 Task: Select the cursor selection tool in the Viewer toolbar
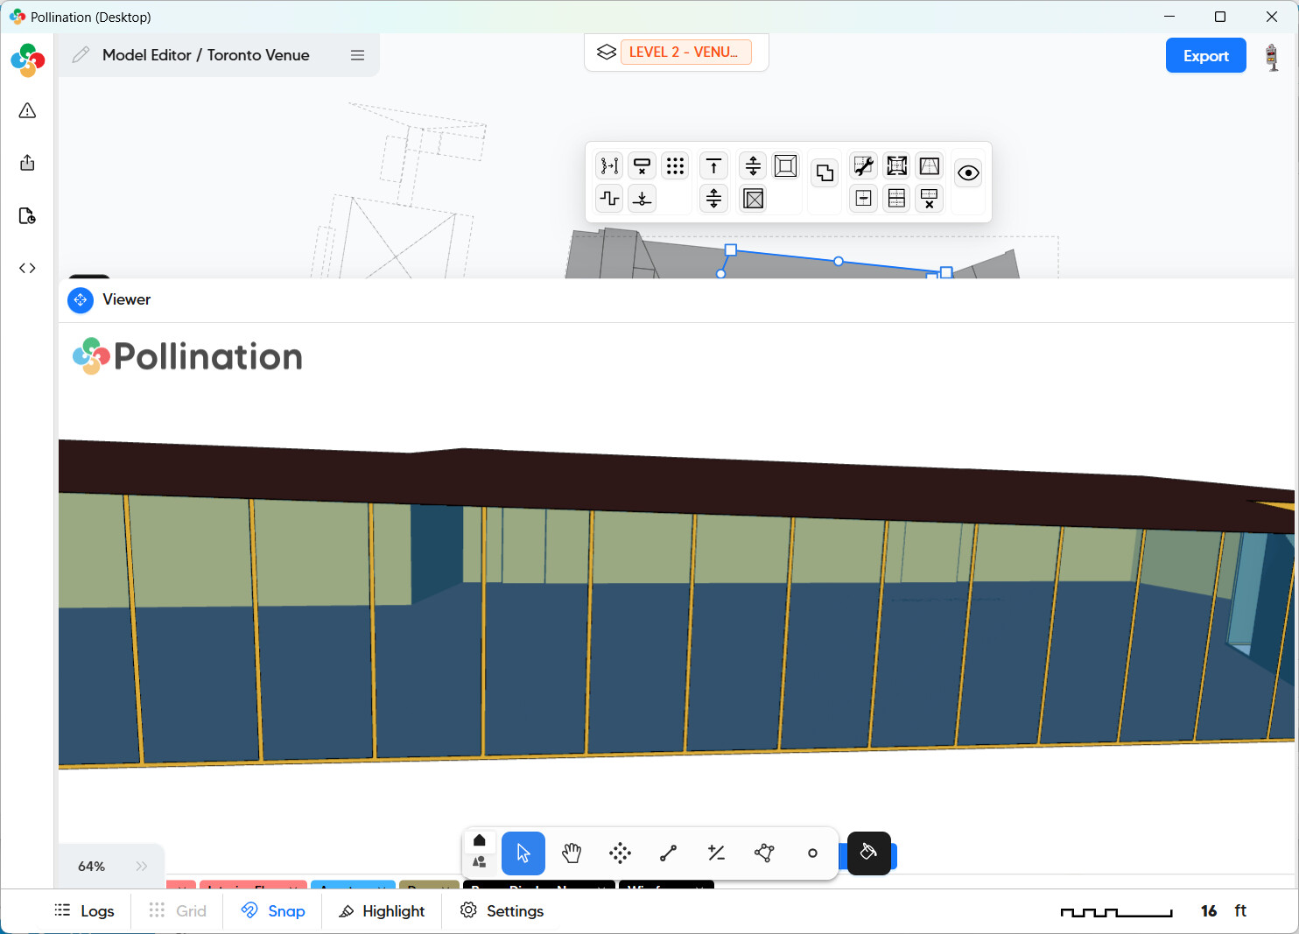(523, 853)
